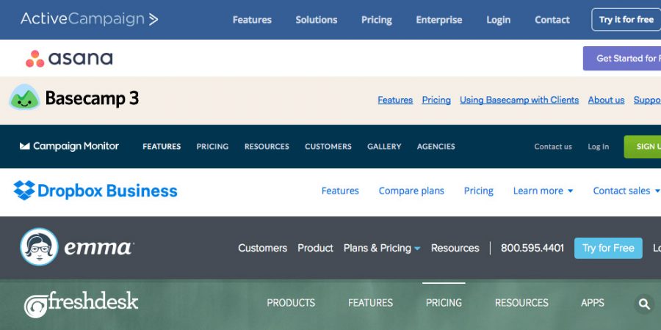Open Campaign Monitor Contact us link
Image resolution: width=661 pixels, height=330 pixels.
point(553,147)
